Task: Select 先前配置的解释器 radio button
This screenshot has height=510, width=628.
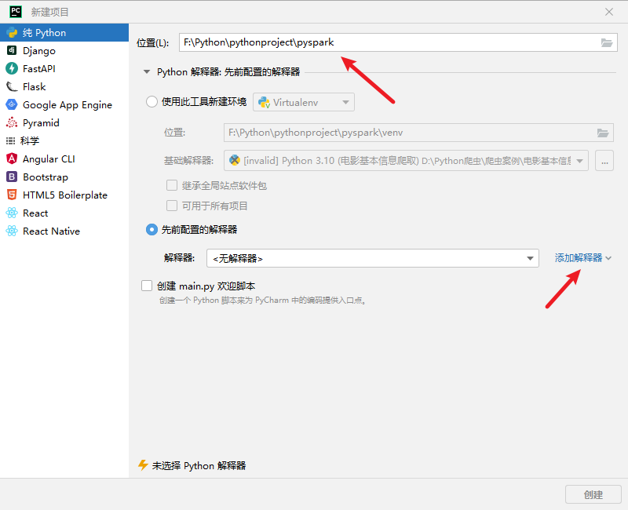Action: point(152,229)
